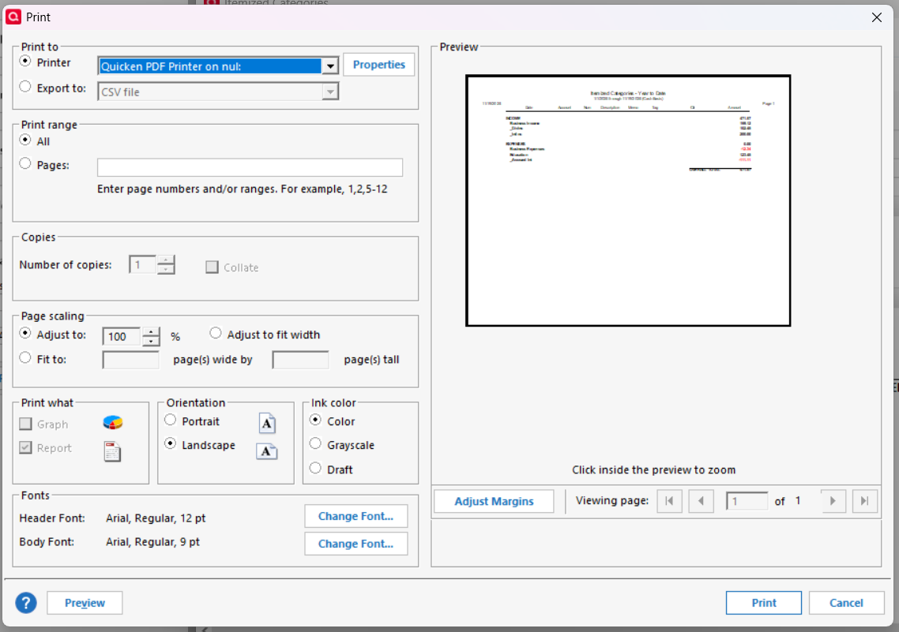Increase number of copies
This screenshot has width=899, height=632.
pos(166,260)
